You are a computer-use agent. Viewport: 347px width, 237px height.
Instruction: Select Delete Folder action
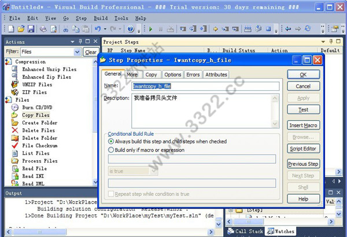[x=39, y=138]
